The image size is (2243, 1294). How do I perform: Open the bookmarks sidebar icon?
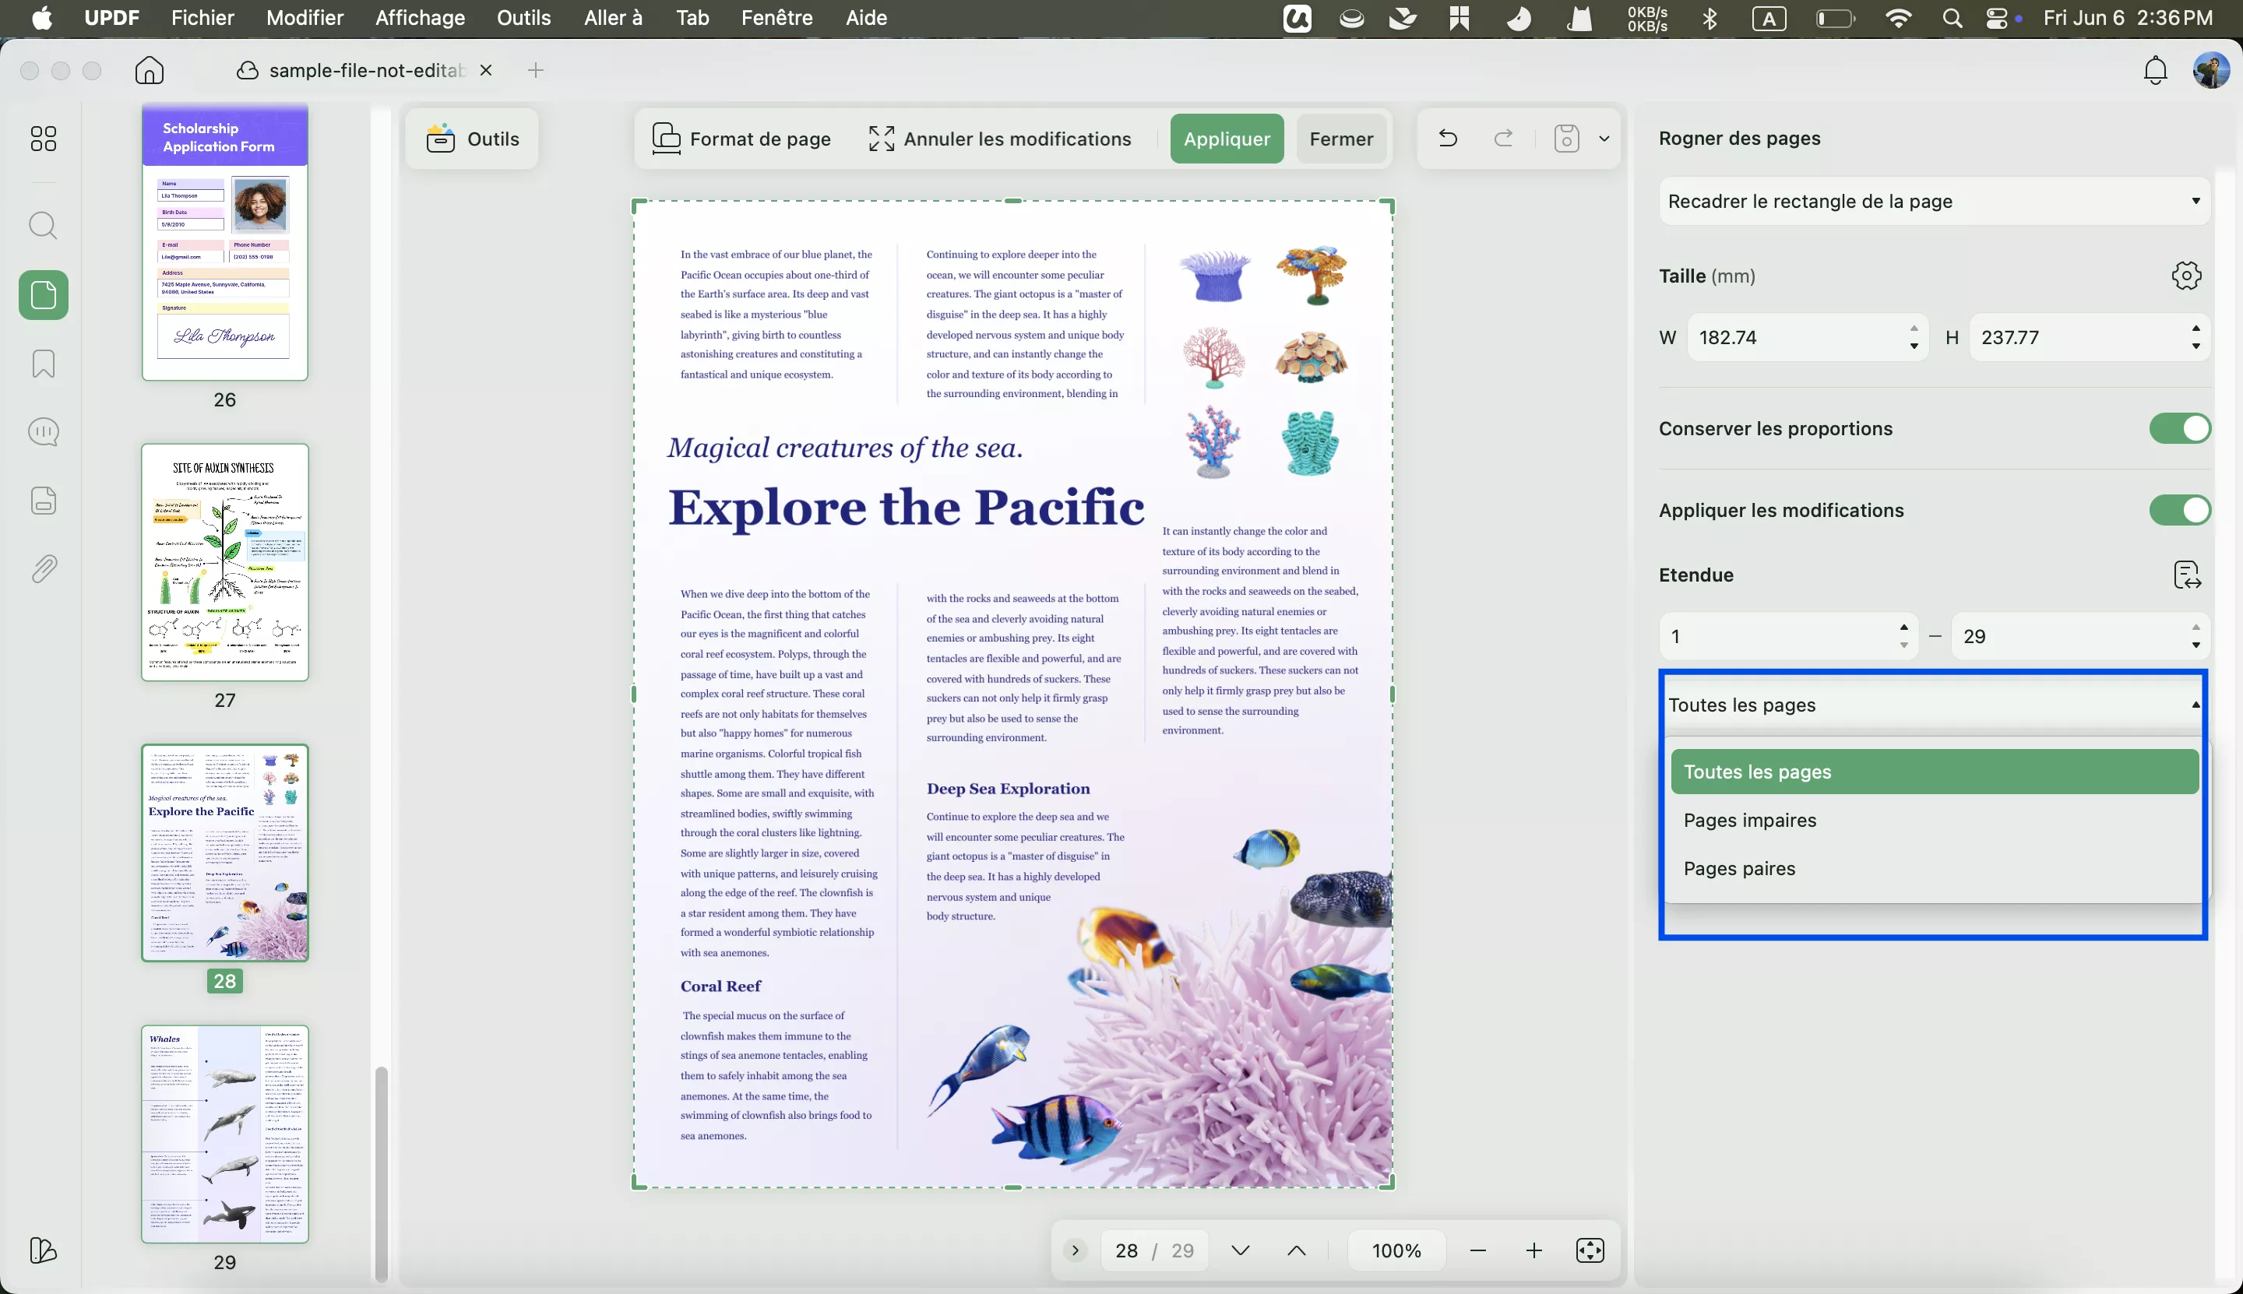(x=43, y=364)
